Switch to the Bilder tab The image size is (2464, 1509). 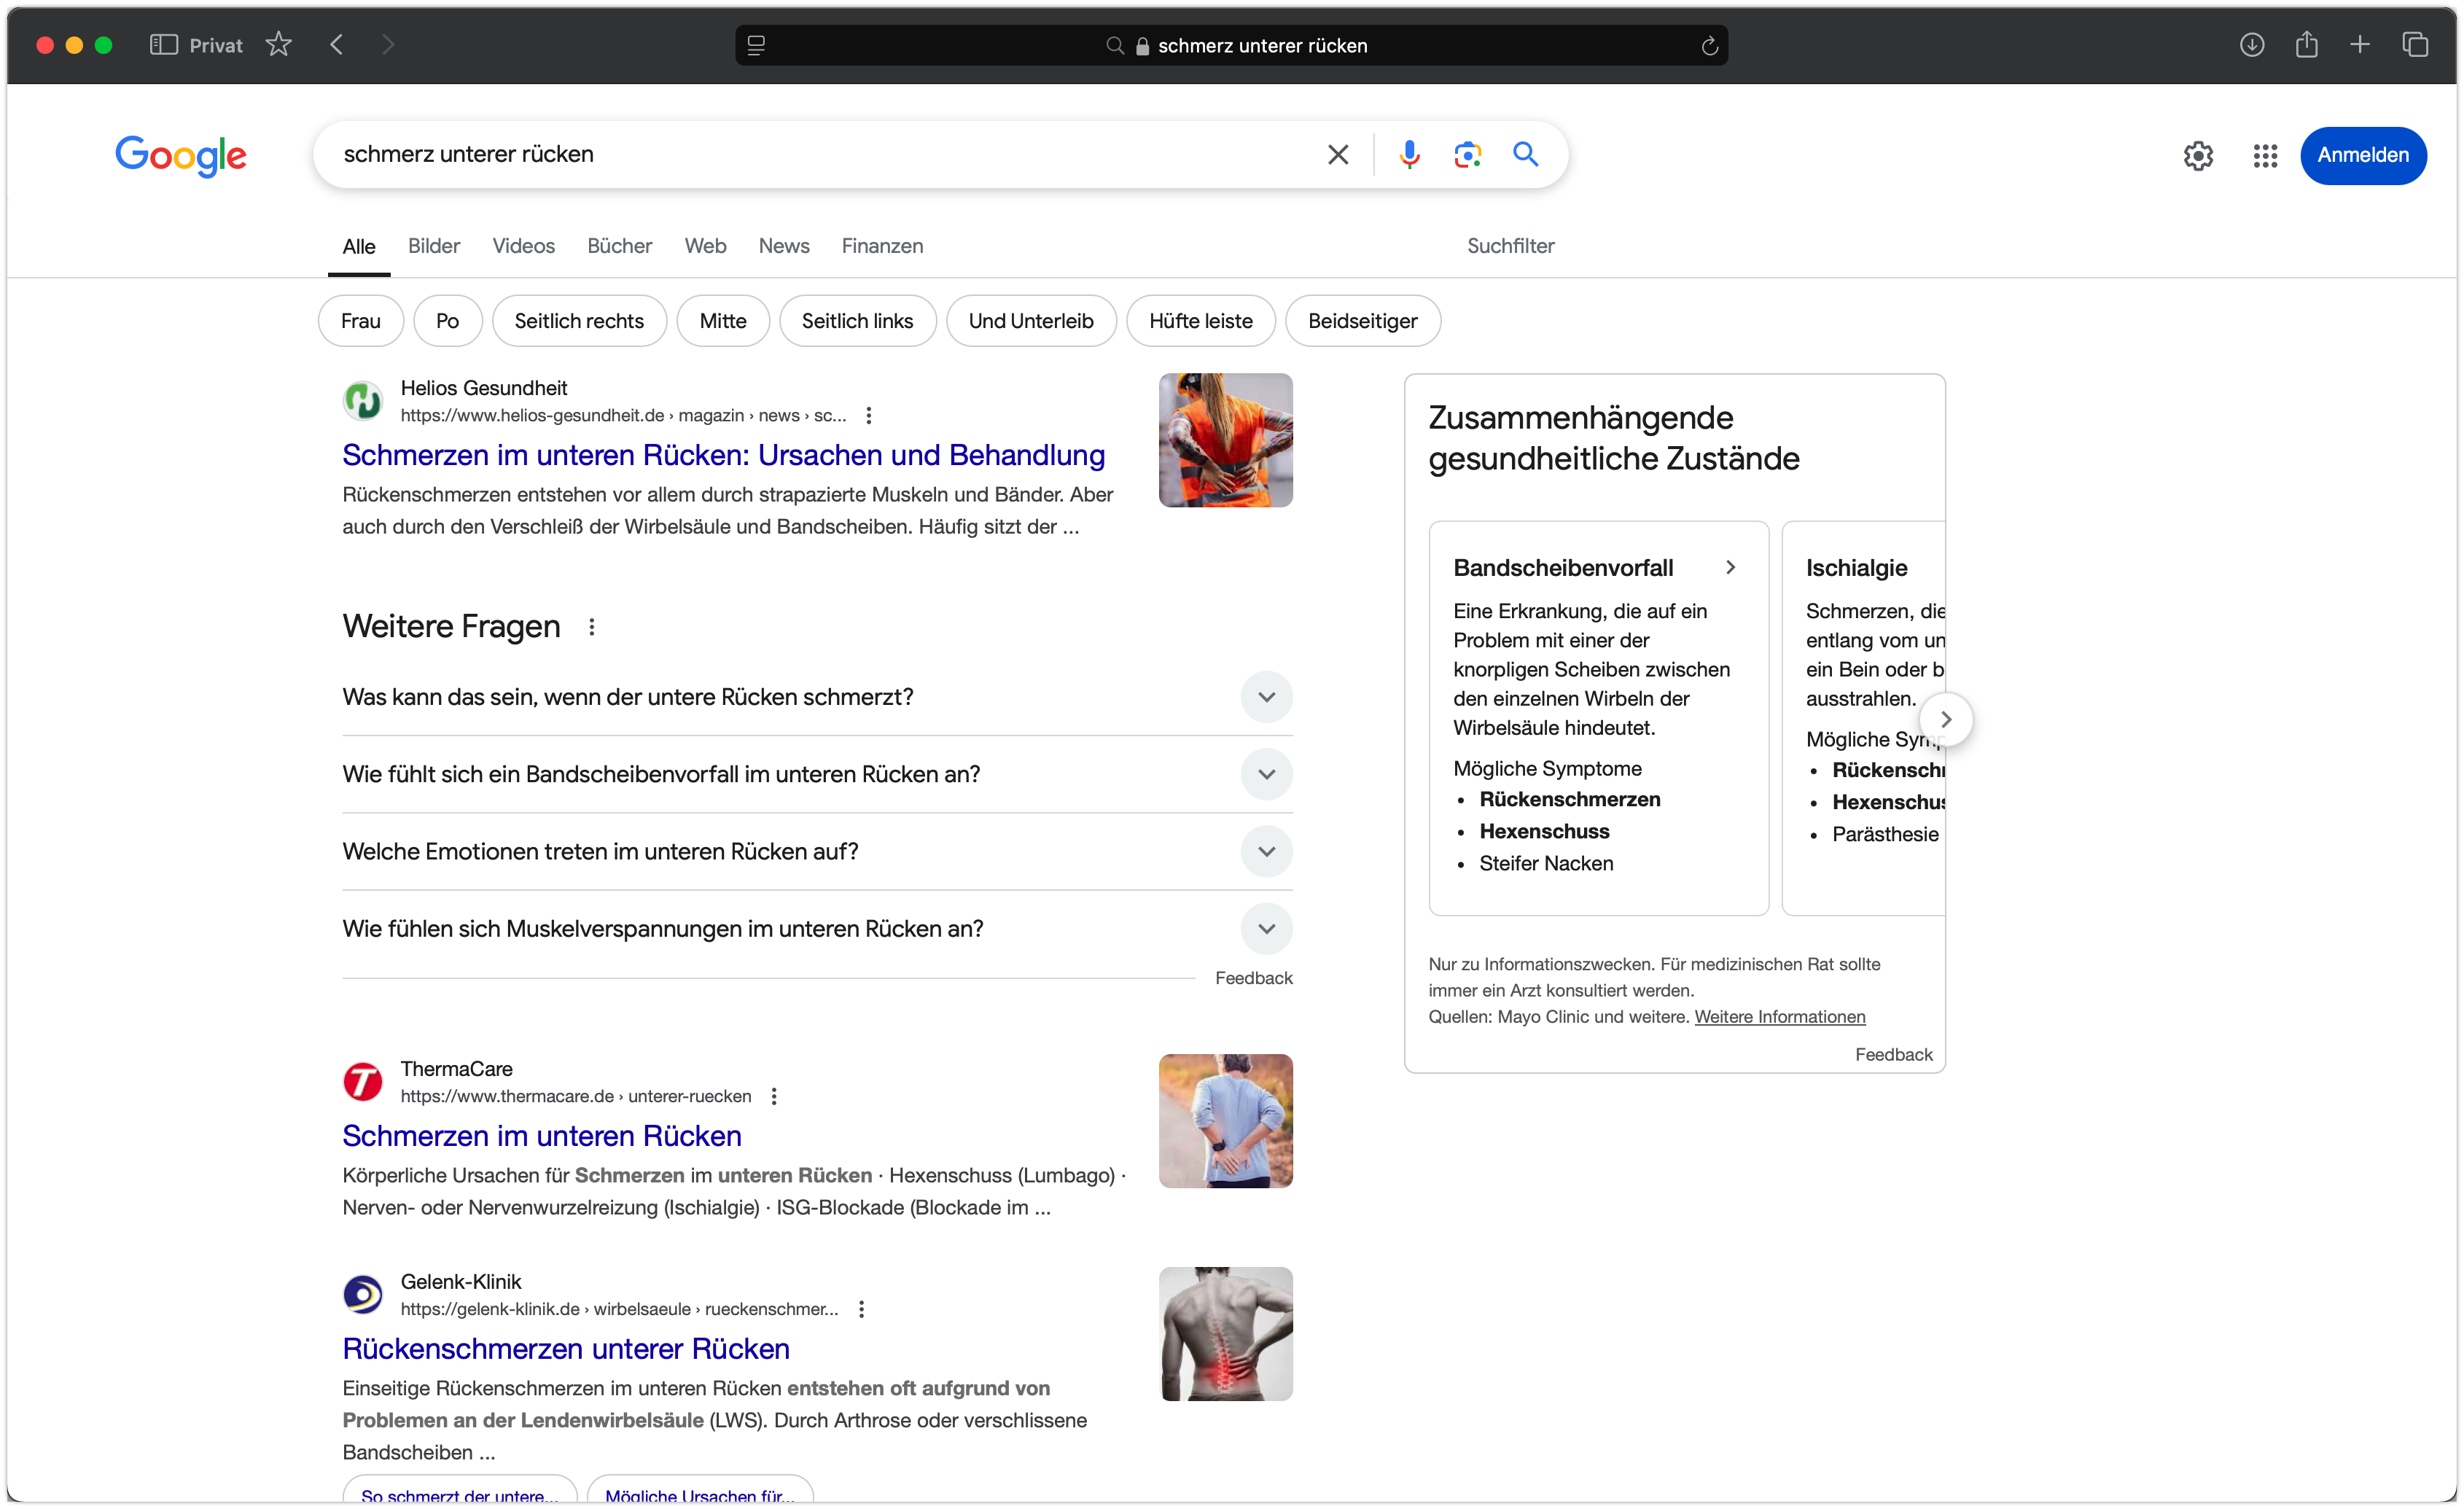point(433,246)
